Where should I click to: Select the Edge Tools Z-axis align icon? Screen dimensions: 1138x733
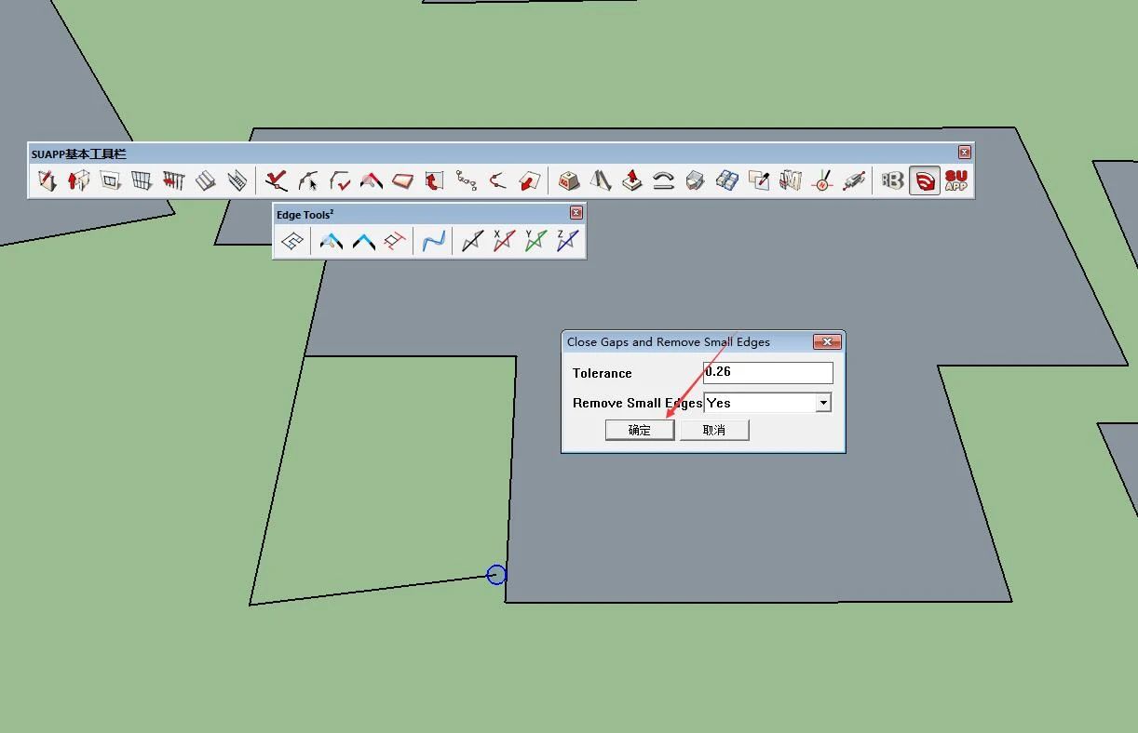coord(567,241)
